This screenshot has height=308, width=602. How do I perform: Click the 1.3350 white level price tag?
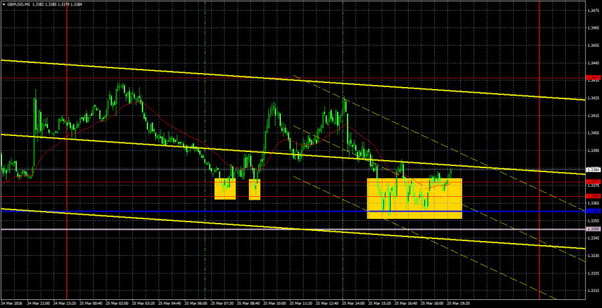[x=593, y=229]
